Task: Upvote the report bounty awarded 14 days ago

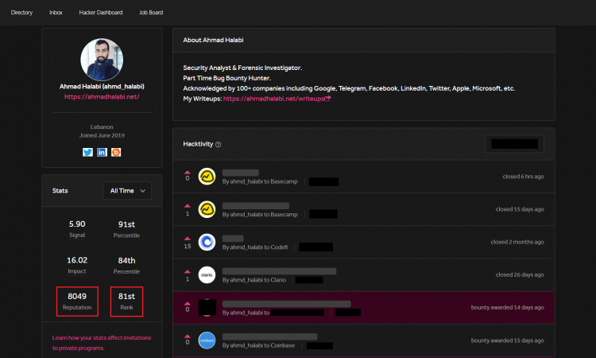Action: (x=188, y=304)
